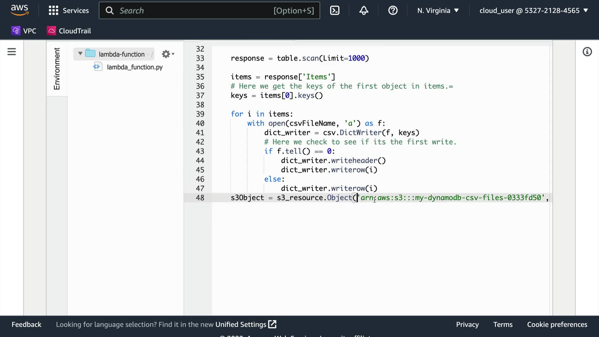Image resolution: width=599 pixels, height=337 pixels.
Task: Launch the CloudShell terminal icon
Action: pyautogui.click(x=334, y=11)
